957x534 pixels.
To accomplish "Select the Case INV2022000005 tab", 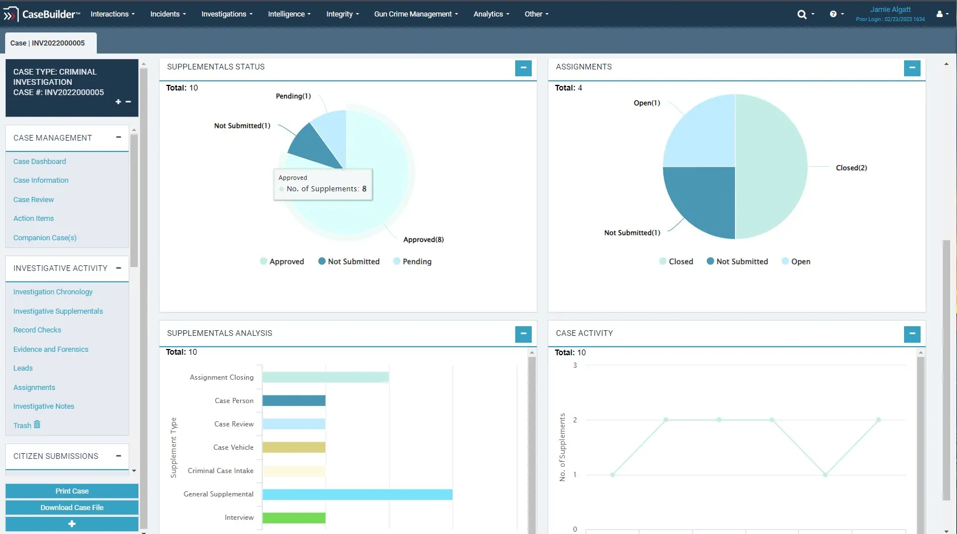I will 50,43.
